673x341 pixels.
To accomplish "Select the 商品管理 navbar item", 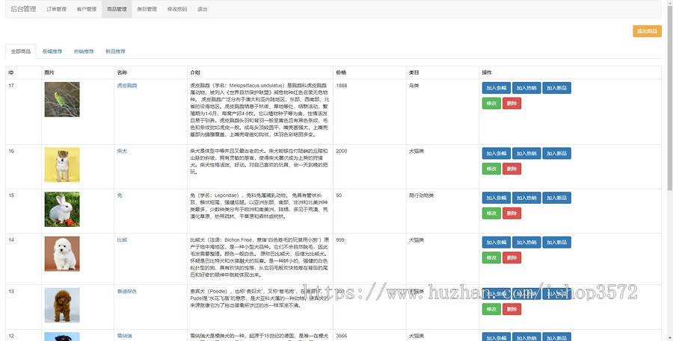I will [117, 9].
